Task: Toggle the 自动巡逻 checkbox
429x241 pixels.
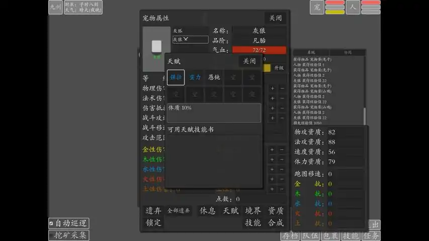Action: (x=51, y=223)
